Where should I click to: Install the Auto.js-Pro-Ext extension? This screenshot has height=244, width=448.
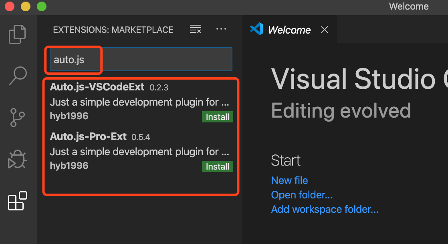click(217, 167)
